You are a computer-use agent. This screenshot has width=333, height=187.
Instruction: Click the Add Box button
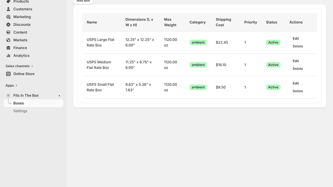[x=83, y=1]
